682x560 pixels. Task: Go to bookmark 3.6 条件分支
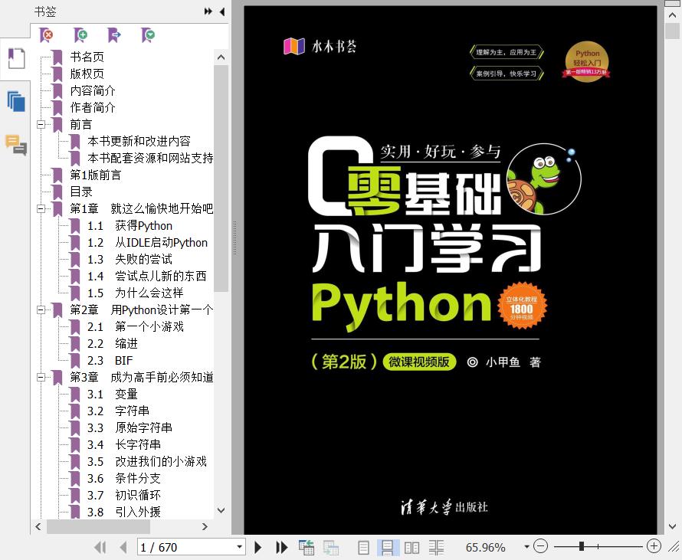point(124,478)
